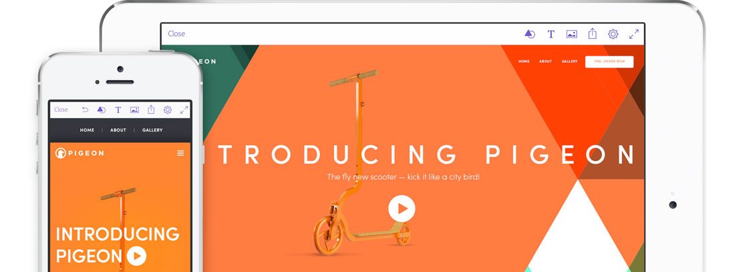This screenshot has width=735, height=272.
Task: Select ABOUT in phone navigation bar
Action: pos(118,130)
